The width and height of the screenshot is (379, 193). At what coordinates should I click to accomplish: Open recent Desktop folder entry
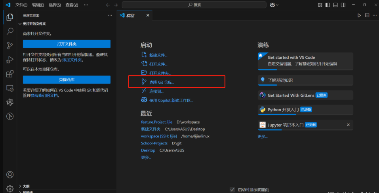[148, 150]
